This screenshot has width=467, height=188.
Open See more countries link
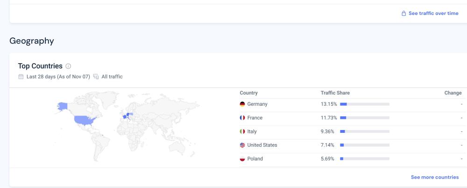[x=434, y=177]
